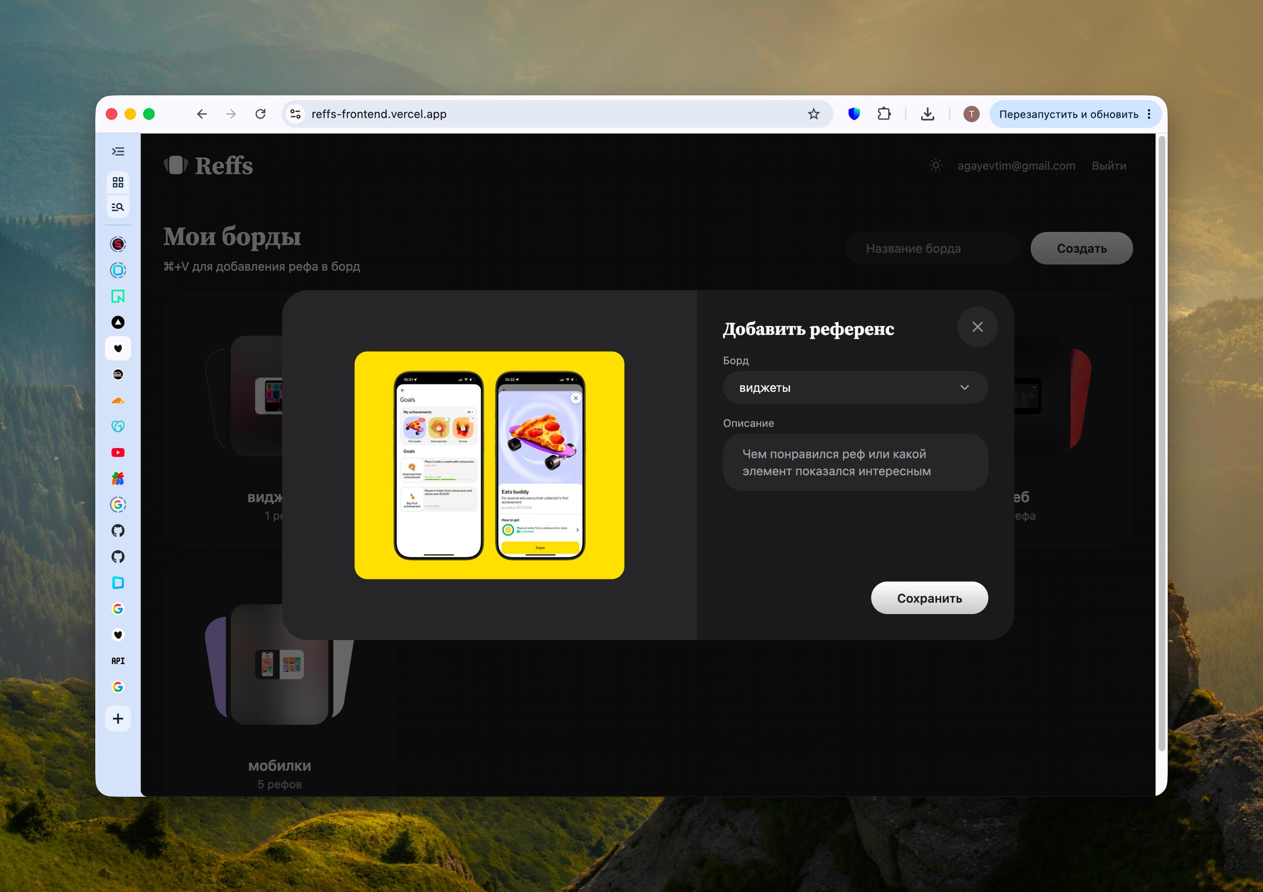Open the browser three-dot menu
1263x892 pixels.
(x=1149, y=114)
